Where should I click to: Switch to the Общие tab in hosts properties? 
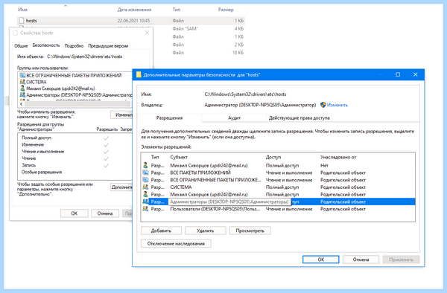point(21,46)
